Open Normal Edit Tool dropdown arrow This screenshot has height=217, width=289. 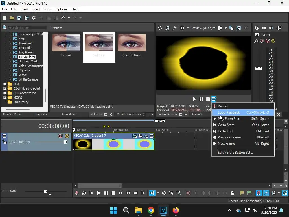pyautogui.click(x=158, y=193)
